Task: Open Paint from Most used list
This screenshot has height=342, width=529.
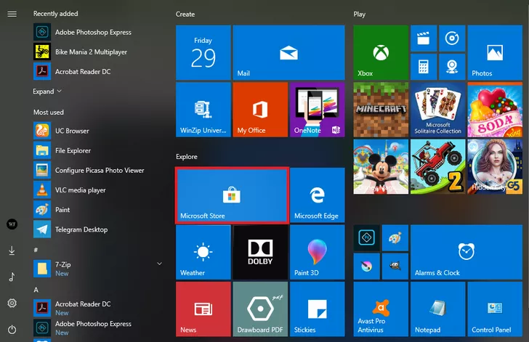Action: click(x=98, y=209)
